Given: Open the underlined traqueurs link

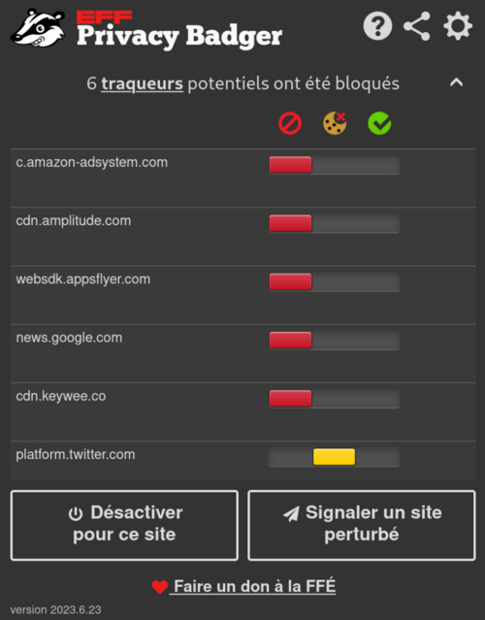Looking at the screenshot, I should pos(142,83).
